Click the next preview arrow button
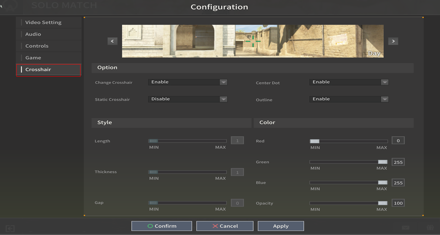The image size is (440, 235). 393,41
